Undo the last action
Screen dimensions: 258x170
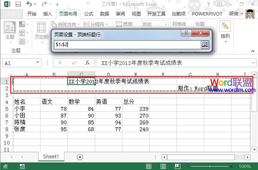click(29, 4)
